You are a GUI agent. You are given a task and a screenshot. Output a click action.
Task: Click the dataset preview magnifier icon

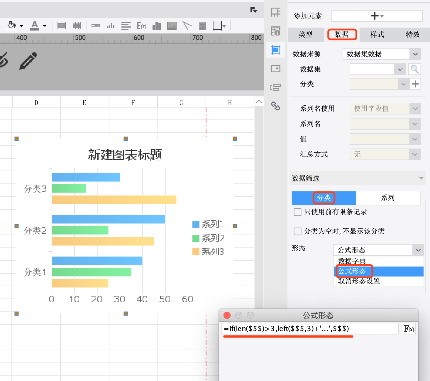point(414,69)
